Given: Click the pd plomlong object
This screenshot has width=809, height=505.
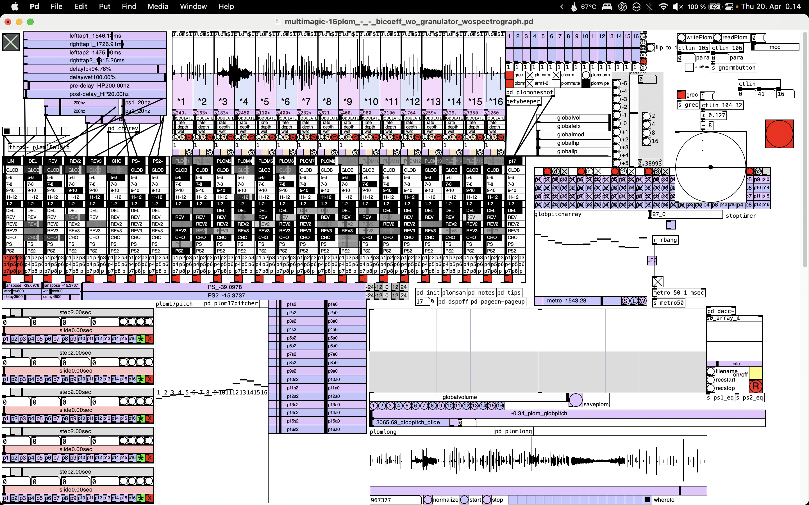Looking at the screenshot, I should pos(513,431).
